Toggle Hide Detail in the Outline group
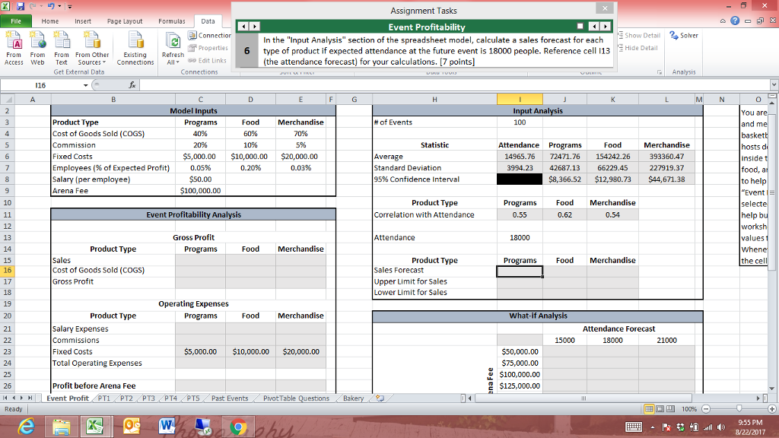 pos(642,47)
